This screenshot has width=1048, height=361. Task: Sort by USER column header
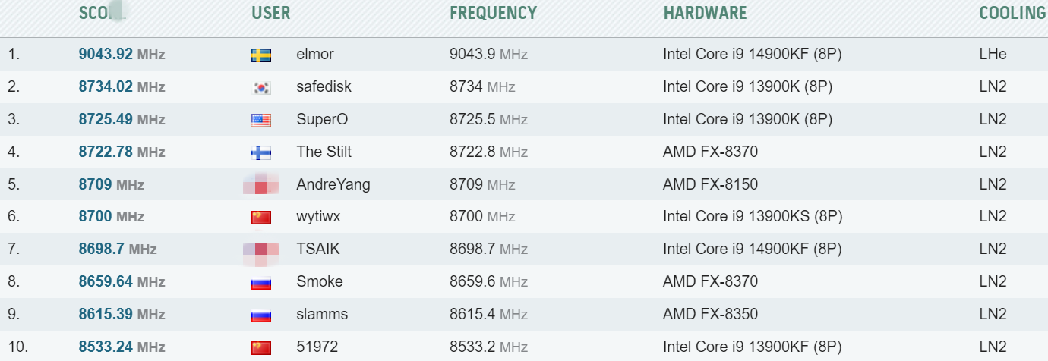click(x=271, y=13)
